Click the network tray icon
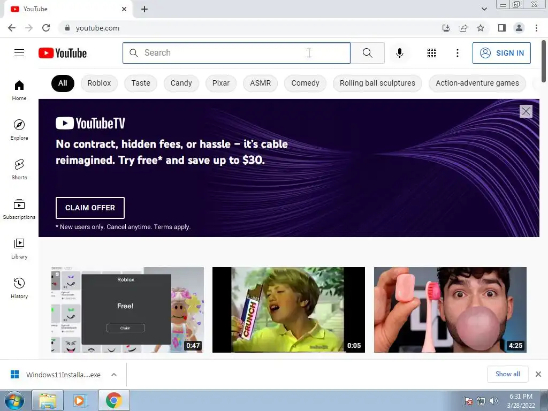Viewport: 548px width, 411px height. [481, 401]
